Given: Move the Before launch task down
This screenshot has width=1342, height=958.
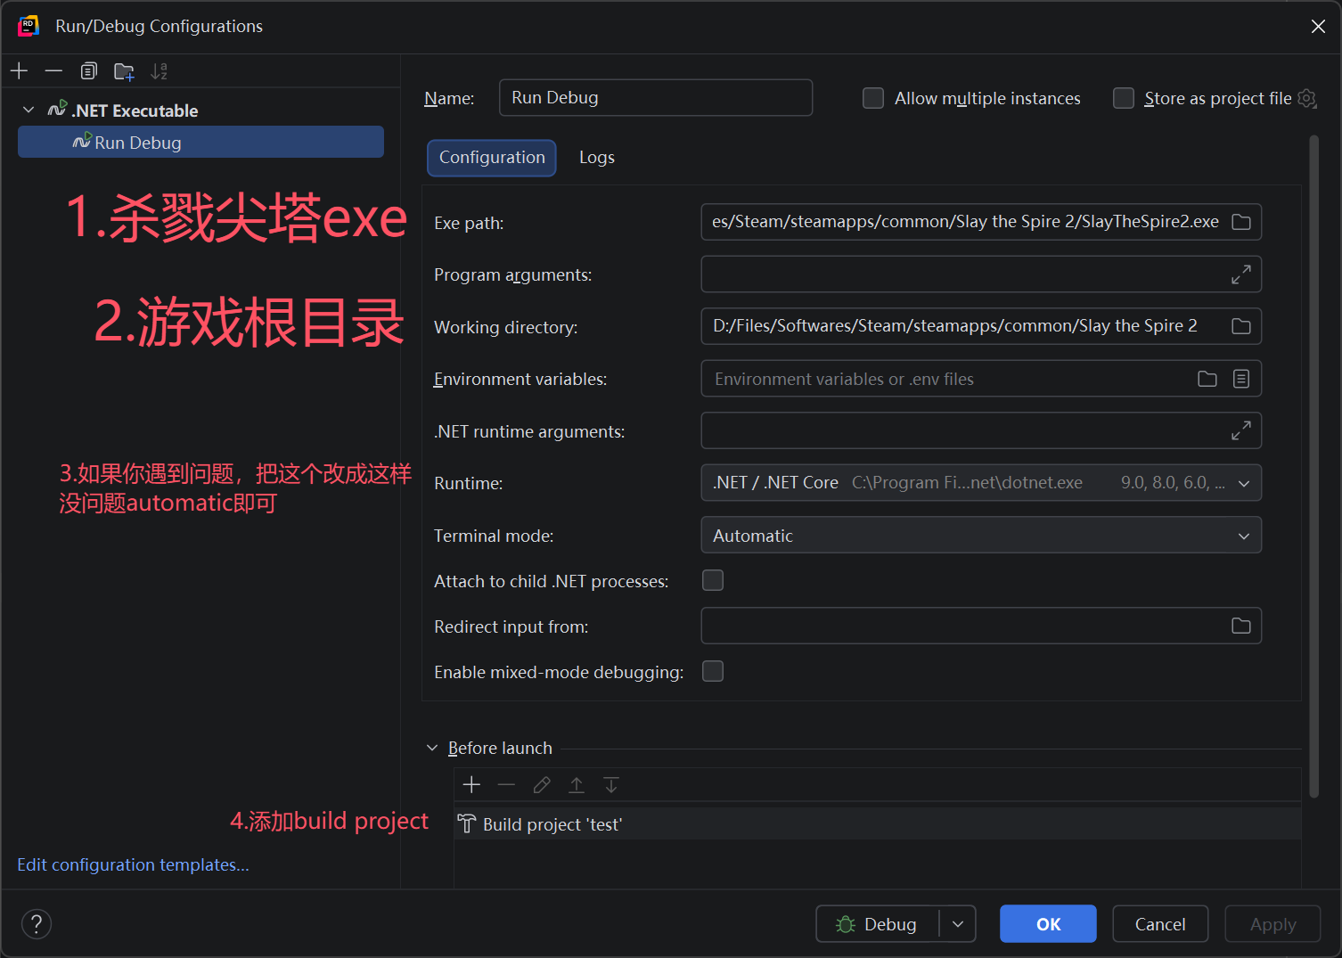Looking at the screenshot, I should 611,784.
